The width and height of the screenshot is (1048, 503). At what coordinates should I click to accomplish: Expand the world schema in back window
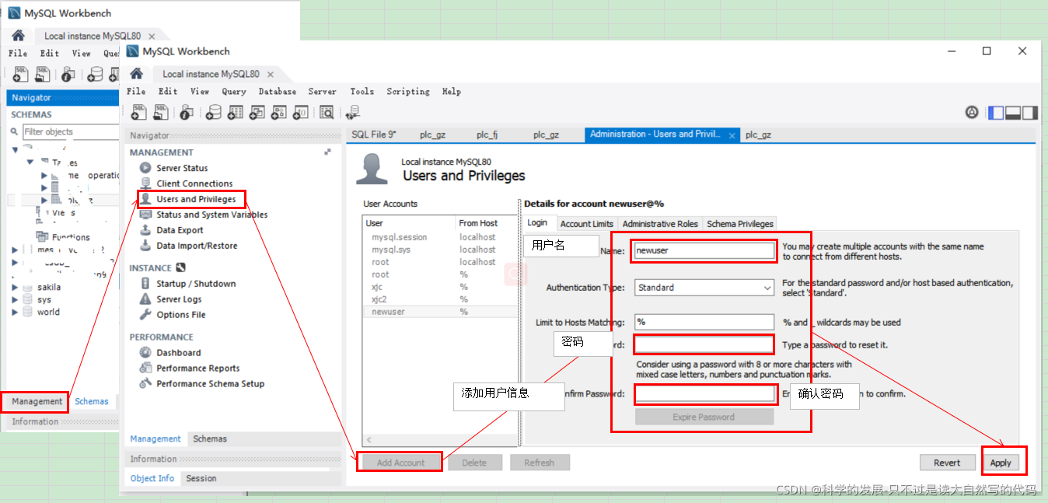[x=16, y=313]
